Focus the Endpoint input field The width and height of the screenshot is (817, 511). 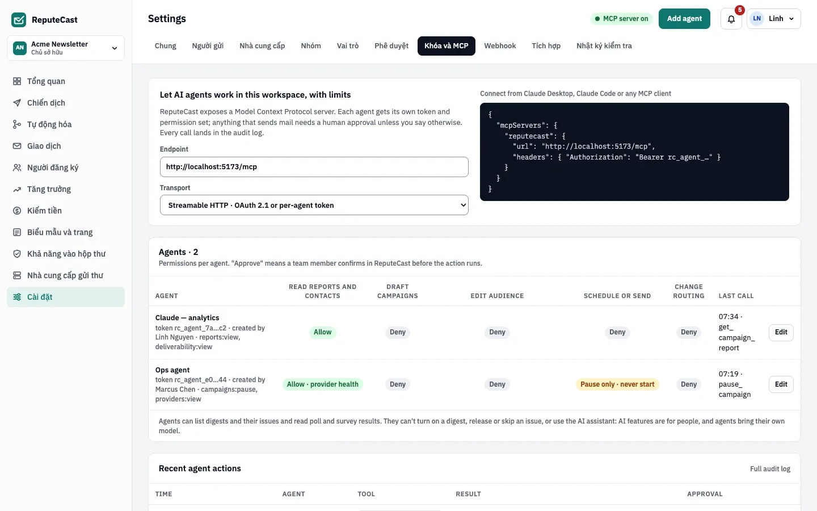click(314, 167)
